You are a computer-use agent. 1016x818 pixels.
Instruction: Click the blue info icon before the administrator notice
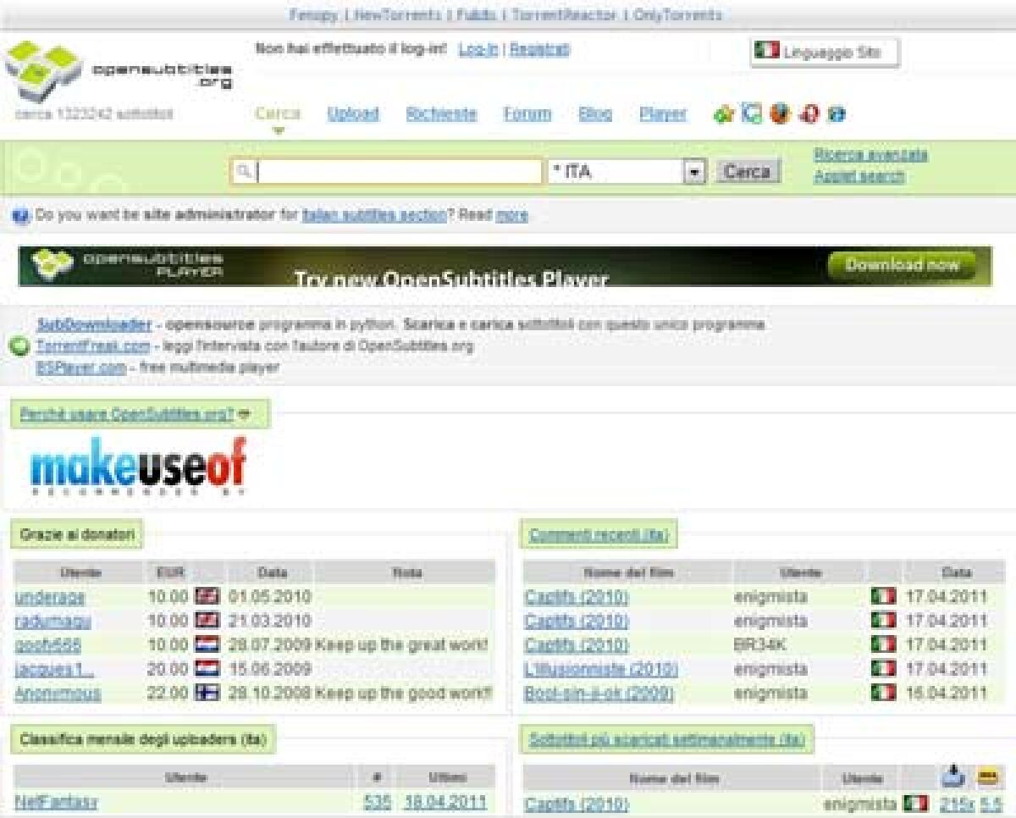[x=21, y=216]
